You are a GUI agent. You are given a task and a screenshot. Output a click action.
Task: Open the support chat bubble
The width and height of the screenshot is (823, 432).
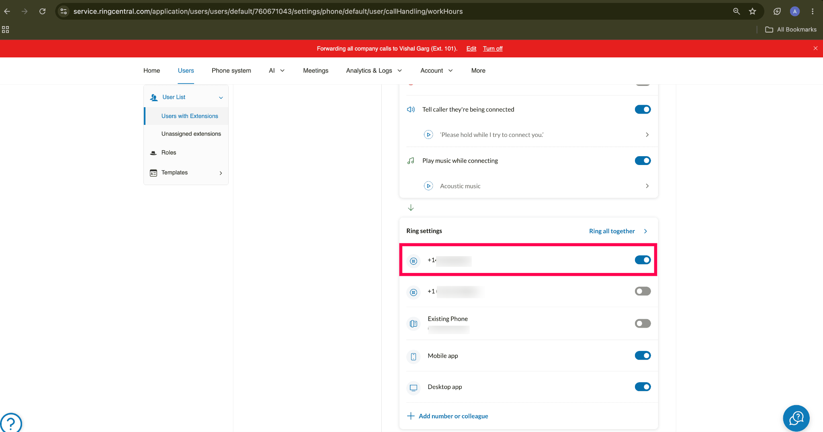point(796,418)
